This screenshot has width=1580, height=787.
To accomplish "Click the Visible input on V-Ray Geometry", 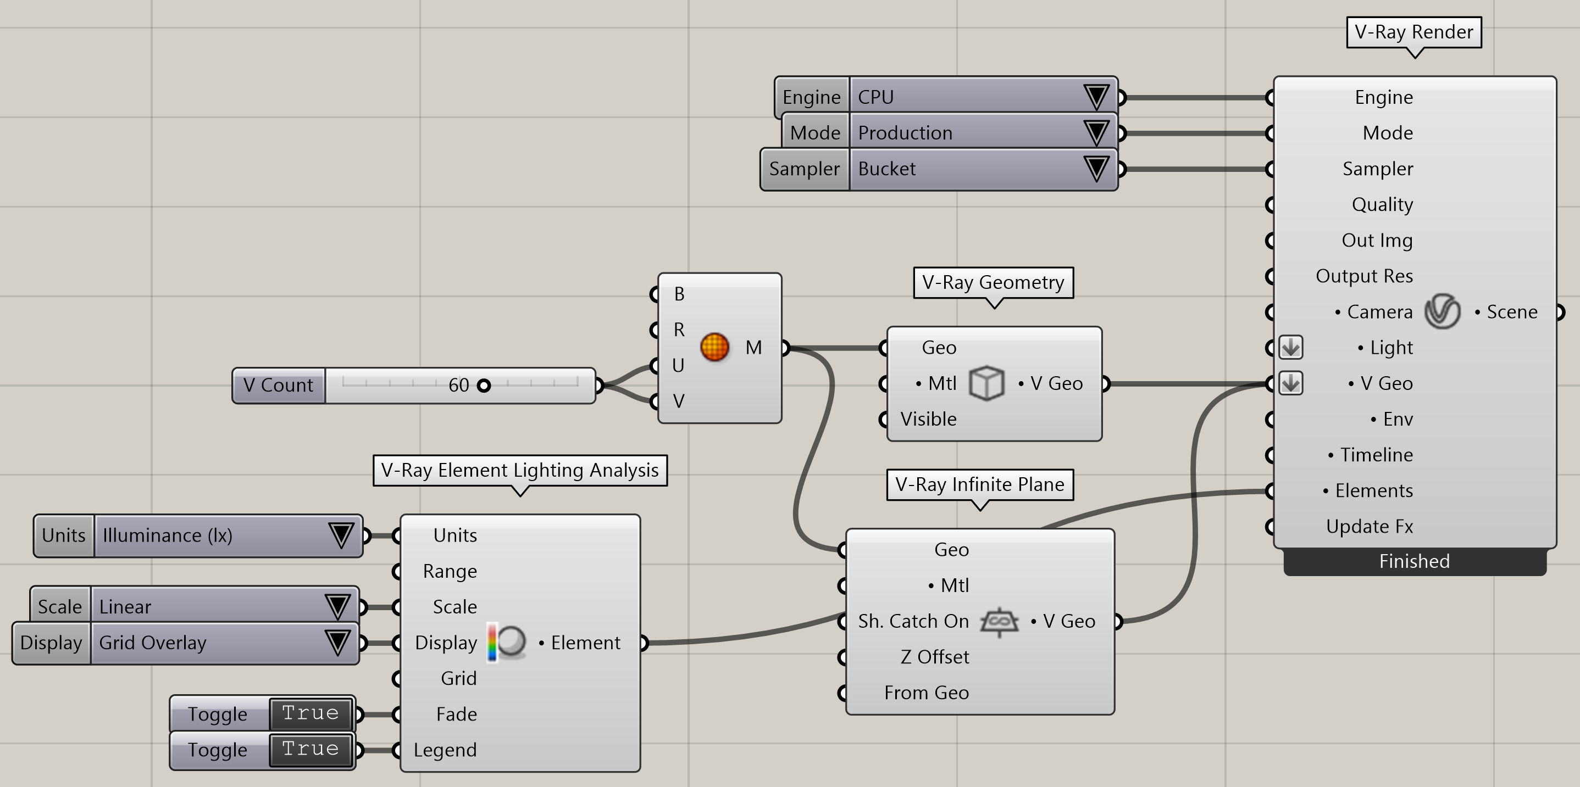I will point(928,419).
